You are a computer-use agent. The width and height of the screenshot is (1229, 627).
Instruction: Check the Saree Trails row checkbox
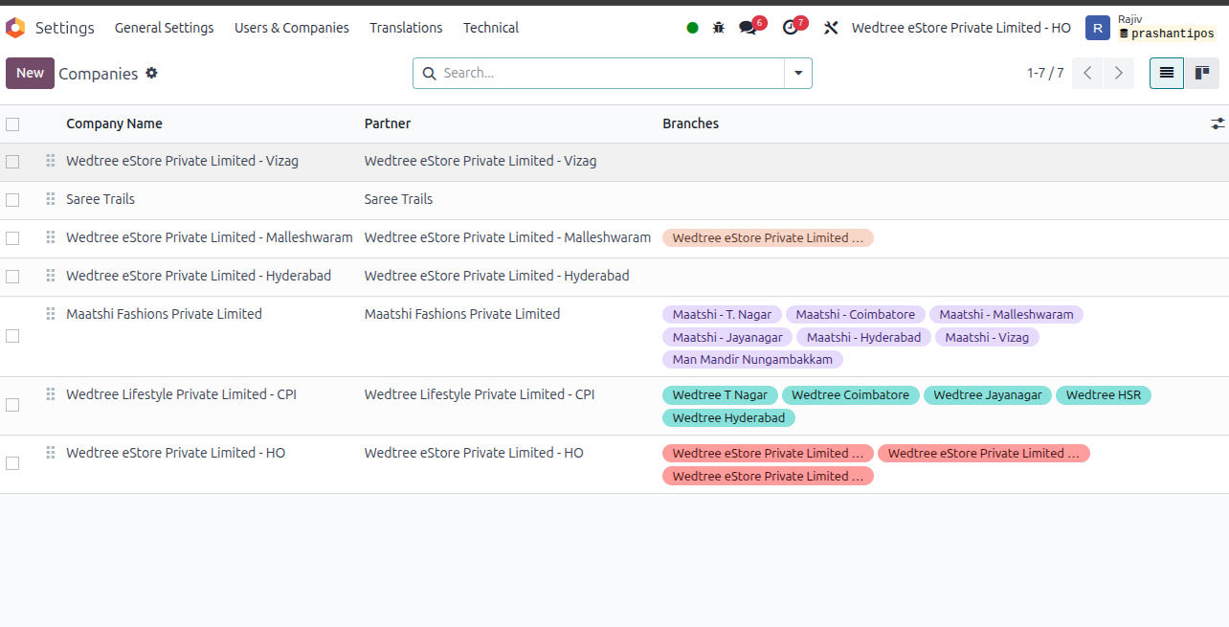[12, 200]
